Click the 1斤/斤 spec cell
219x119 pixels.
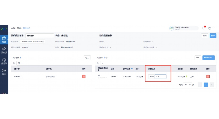tap(113, 76)
